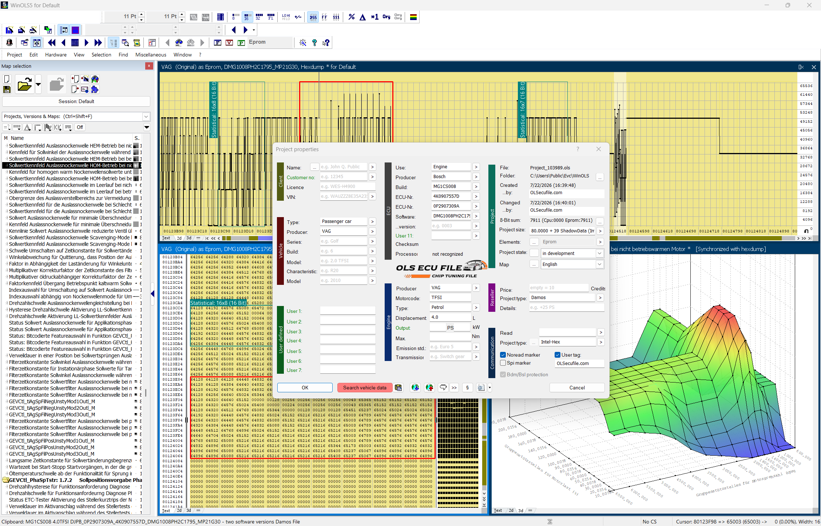
Task: Click the 8-bit display toolbar icon
Action: click(x=235, y=17)
